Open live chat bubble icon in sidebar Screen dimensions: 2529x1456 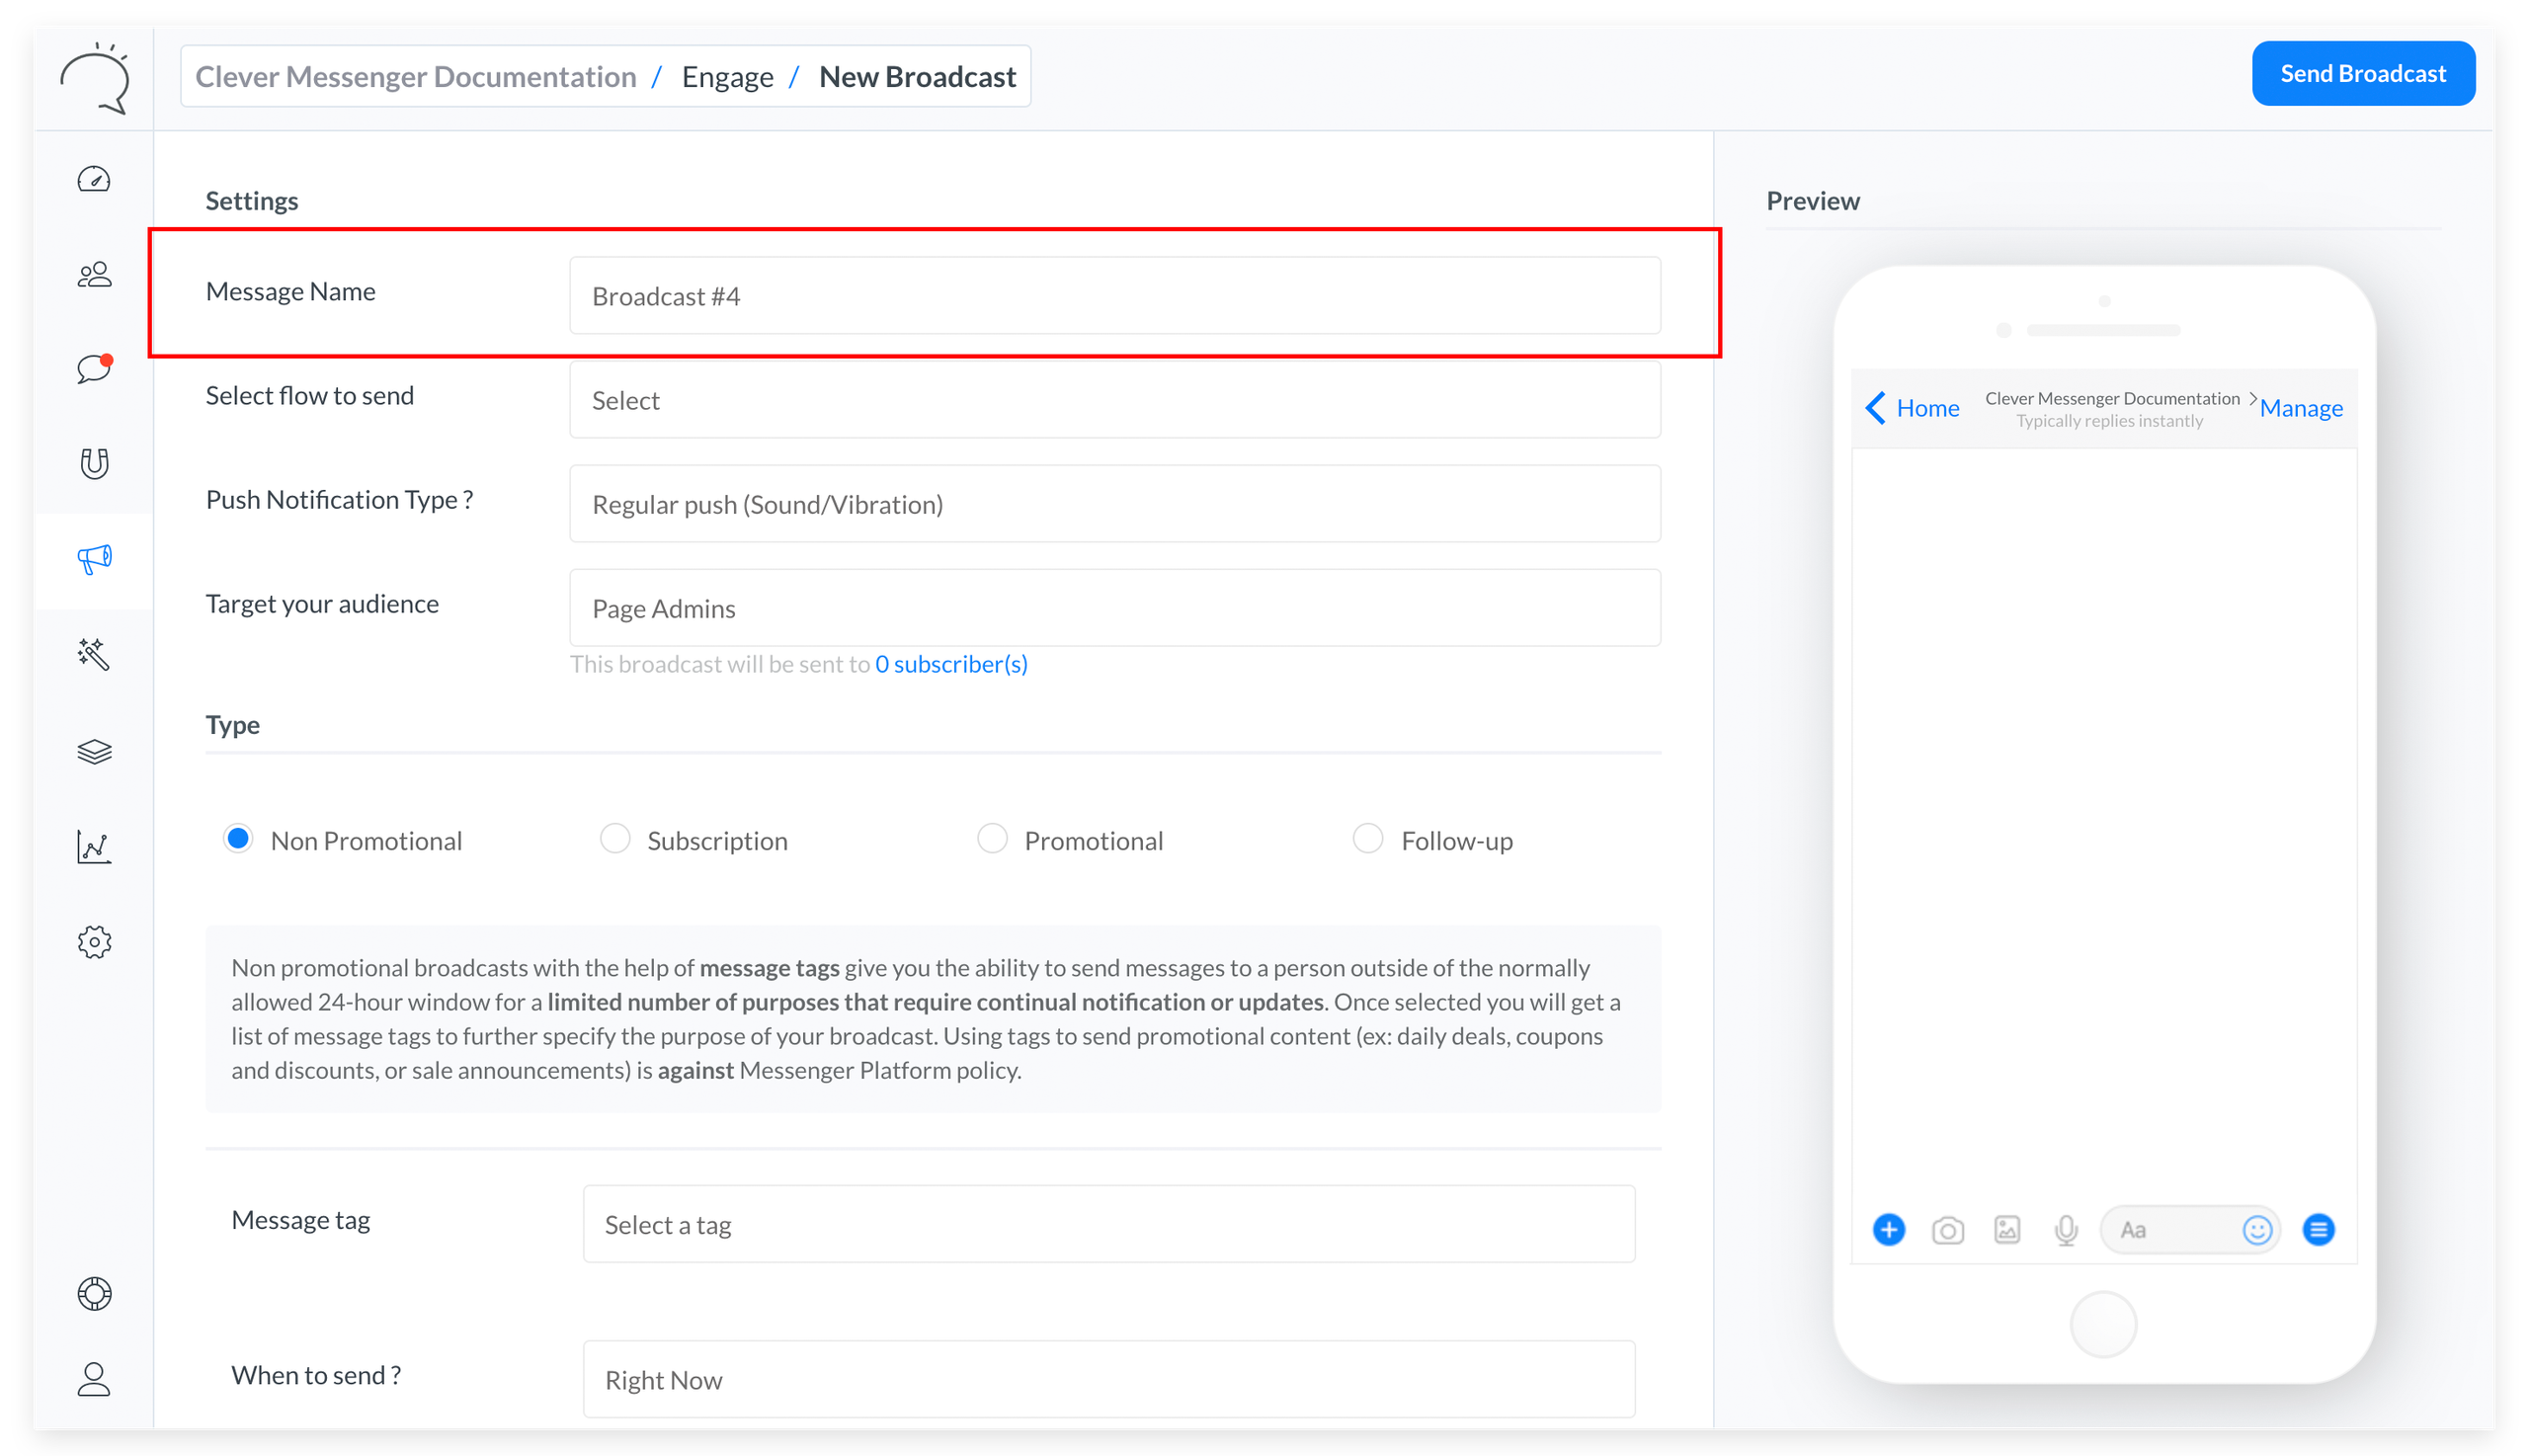[x=94, y=369]
